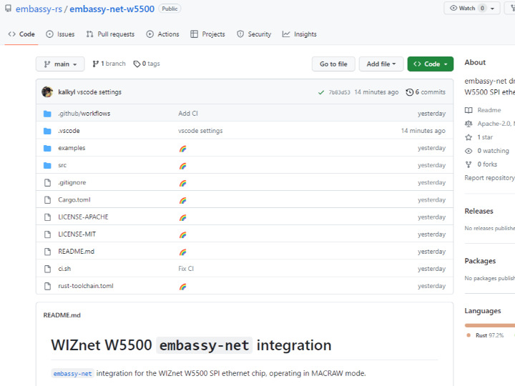The height and width of the screenshot is (386, 515).
Task: Click the Readme book icon in About
Action: tap(469, 110)
